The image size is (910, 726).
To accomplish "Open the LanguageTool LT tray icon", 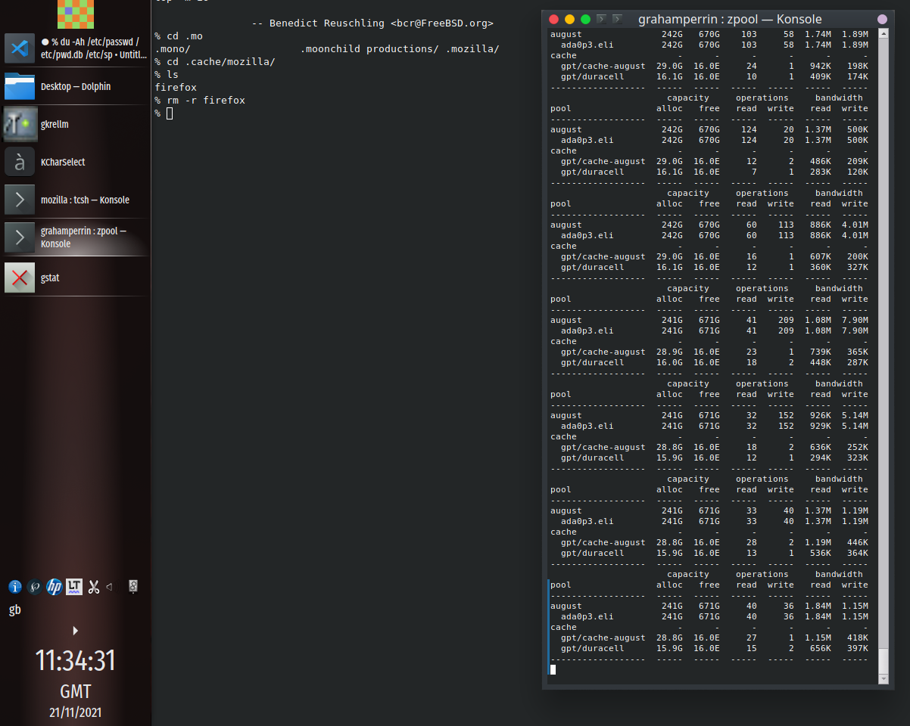I will (x=74, y=586).
